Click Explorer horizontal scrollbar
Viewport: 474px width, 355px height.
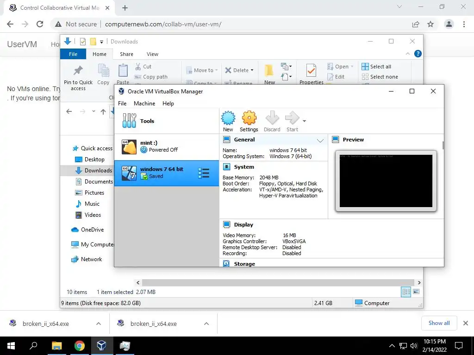(278, 282)
